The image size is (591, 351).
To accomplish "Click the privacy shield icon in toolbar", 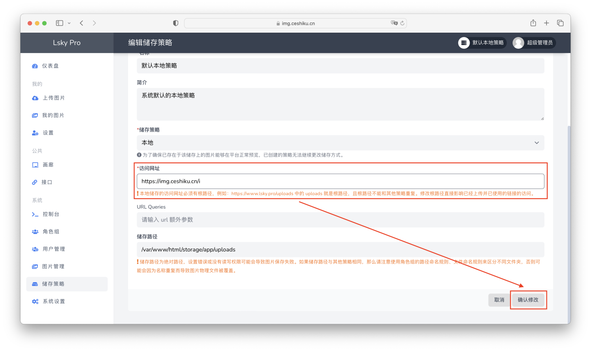I will [176, 23].
